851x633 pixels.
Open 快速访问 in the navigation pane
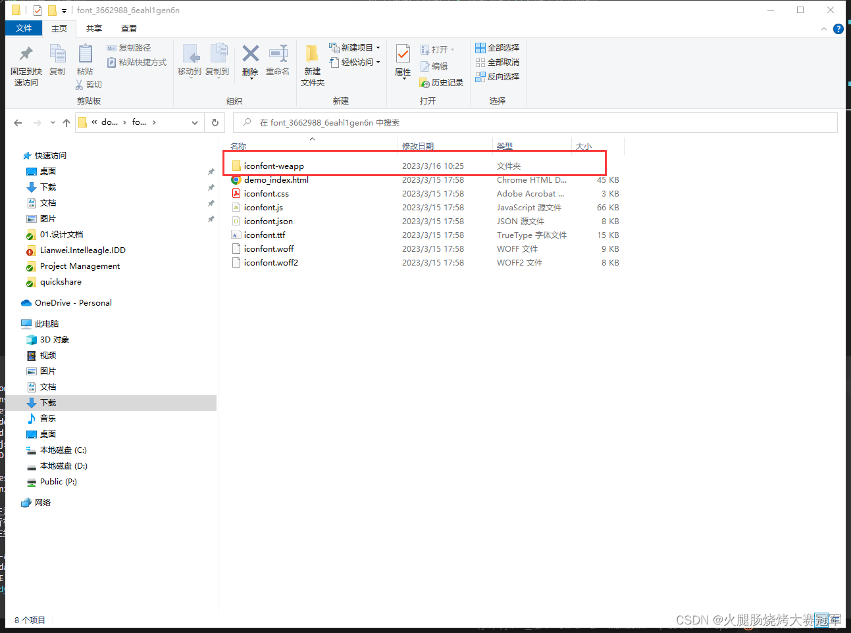[50, 156]
